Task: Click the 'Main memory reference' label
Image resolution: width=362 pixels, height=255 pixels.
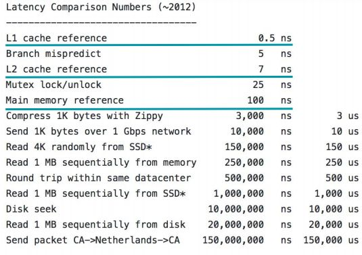Action: click(x=65, y=100)
